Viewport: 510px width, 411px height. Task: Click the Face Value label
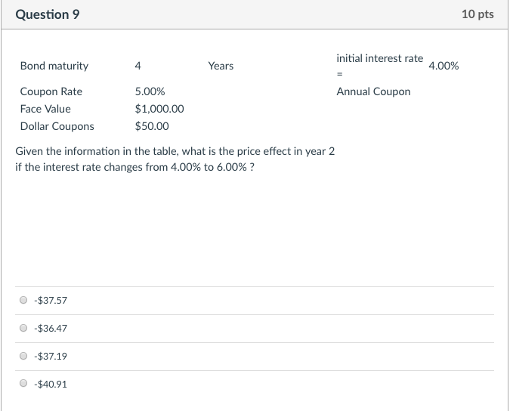(45, 109)
